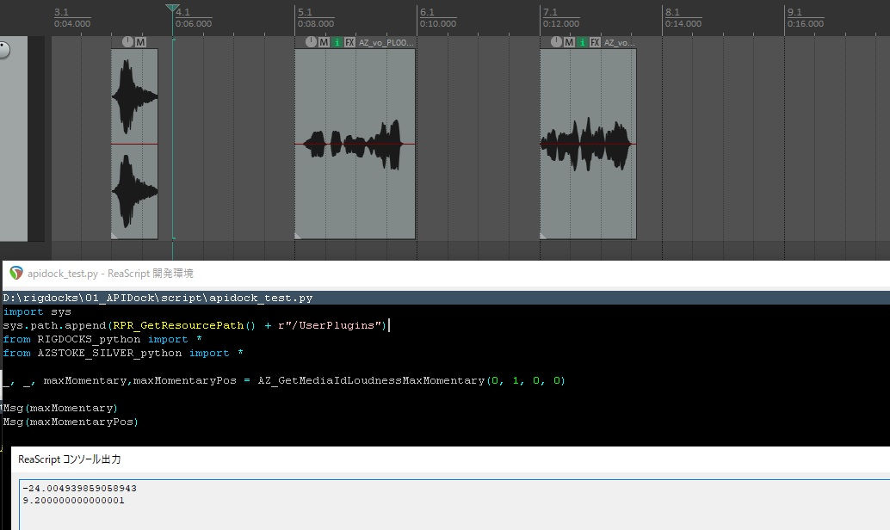Mute the AZ_vo_PL00 audio item
This screenshot has width=890, height=530.
(x=324, y=42)
